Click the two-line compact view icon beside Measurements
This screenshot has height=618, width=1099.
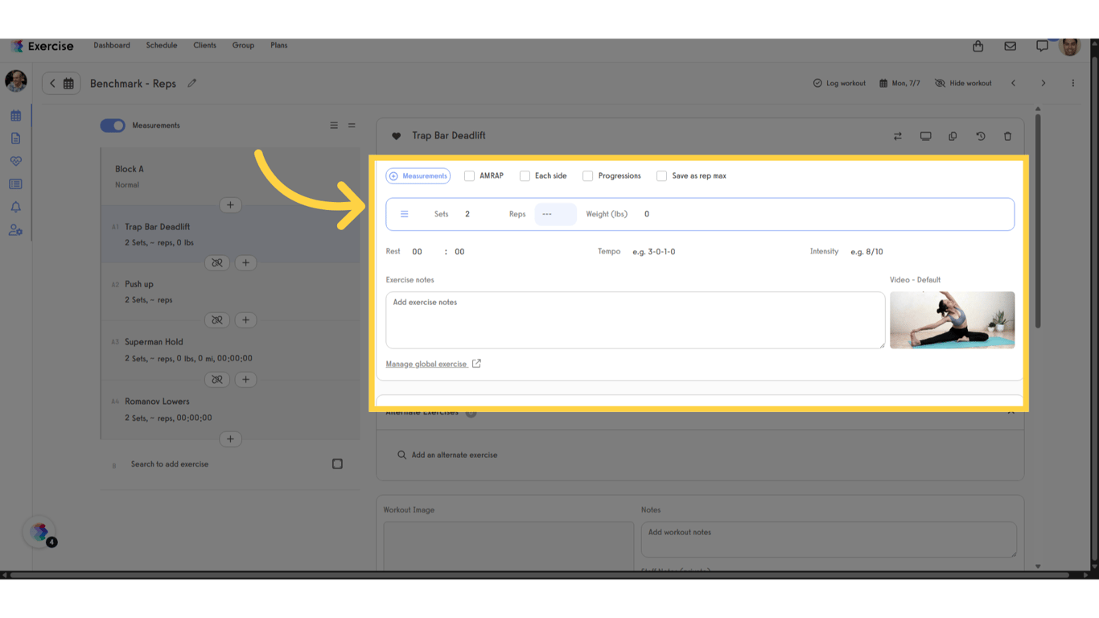(x=352, y=126)
